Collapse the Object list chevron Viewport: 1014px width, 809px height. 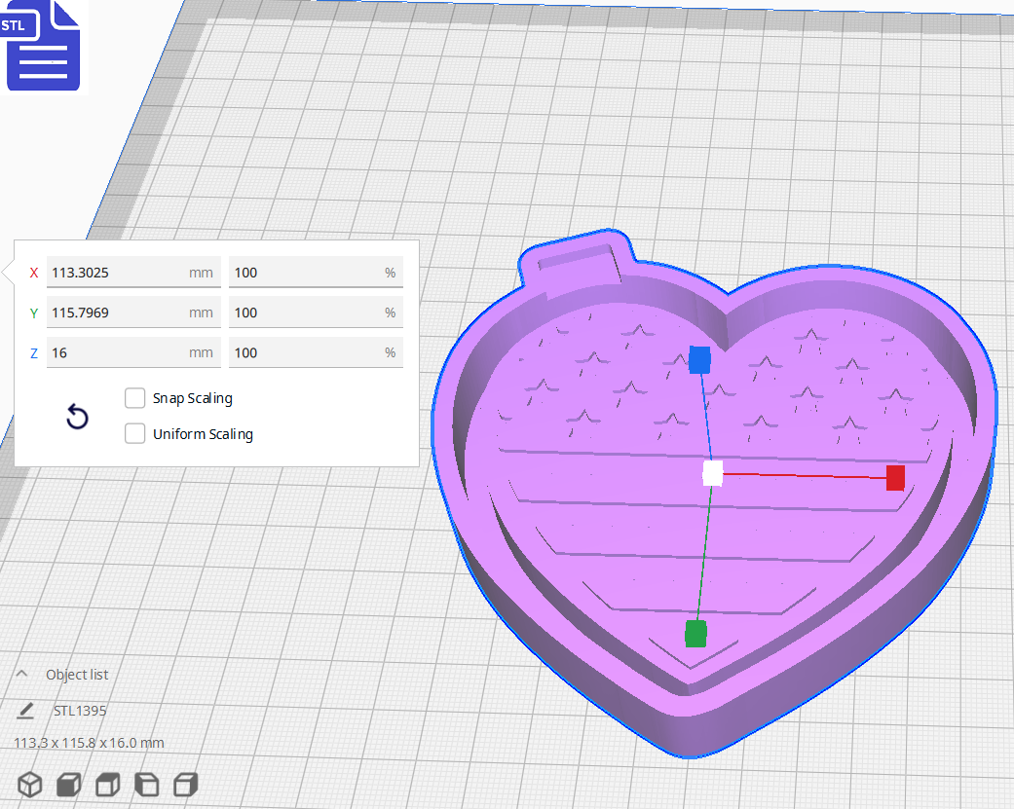tap(21, 674)
